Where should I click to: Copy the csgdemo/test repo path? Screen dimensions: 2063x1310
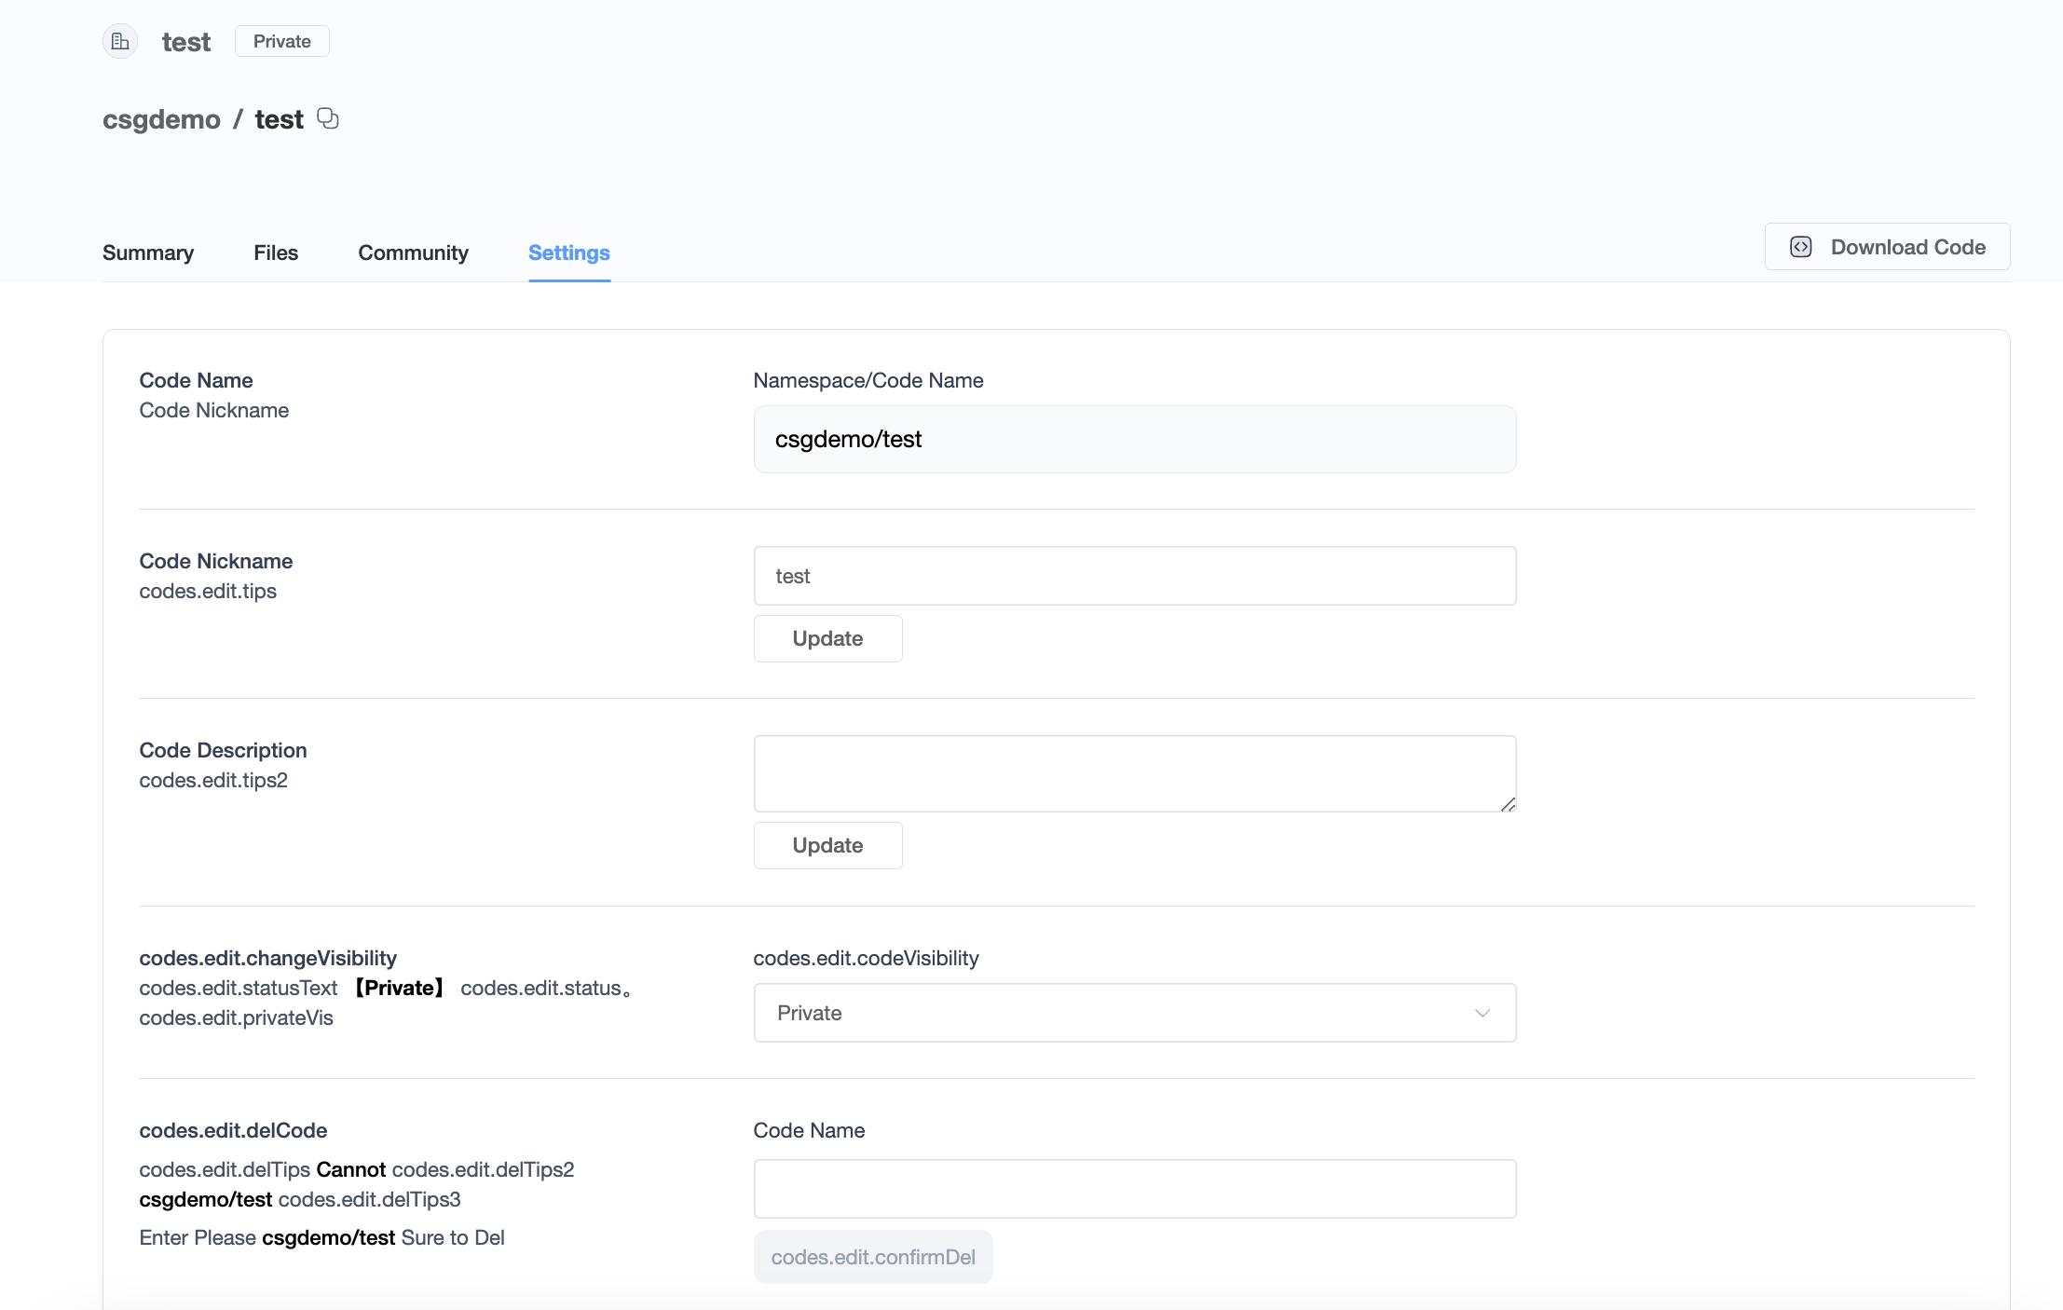327,118
